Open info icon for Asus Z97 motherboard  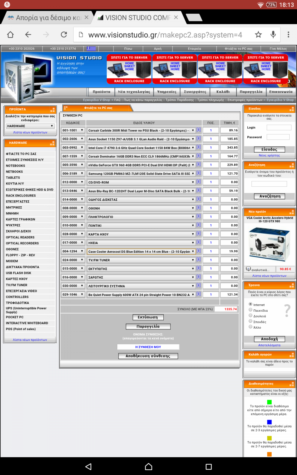(x=198, y=138)
